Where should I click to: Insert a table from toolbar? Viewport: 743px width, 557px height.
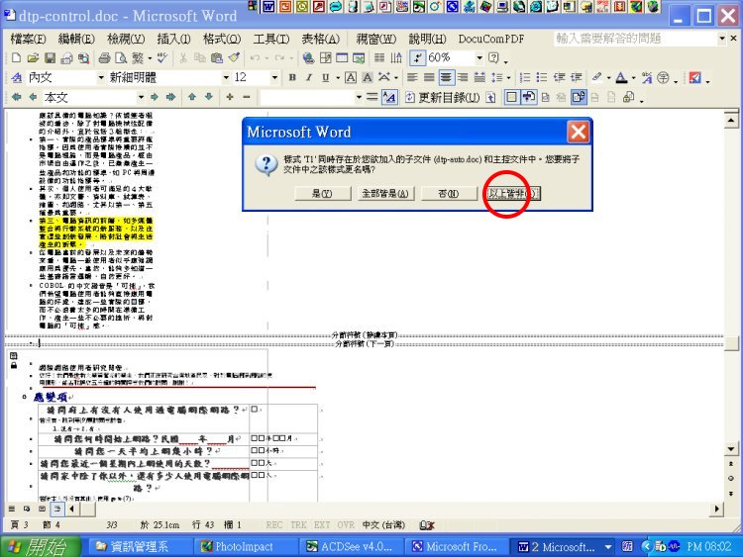tap(342, 57)
